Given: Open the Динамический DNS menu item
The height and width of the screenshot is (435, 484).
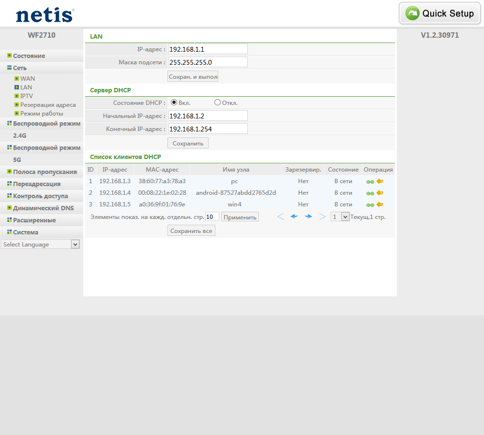Looking at the screenshot, I should (43, 208).
